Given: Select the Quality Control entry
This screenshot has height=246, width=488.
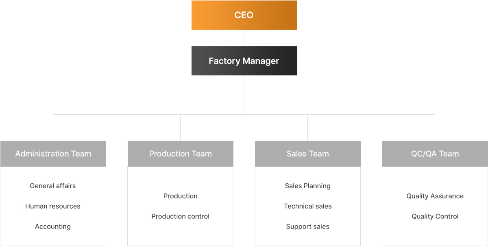Looking at the screenshot, I should (x=435, y=216).
